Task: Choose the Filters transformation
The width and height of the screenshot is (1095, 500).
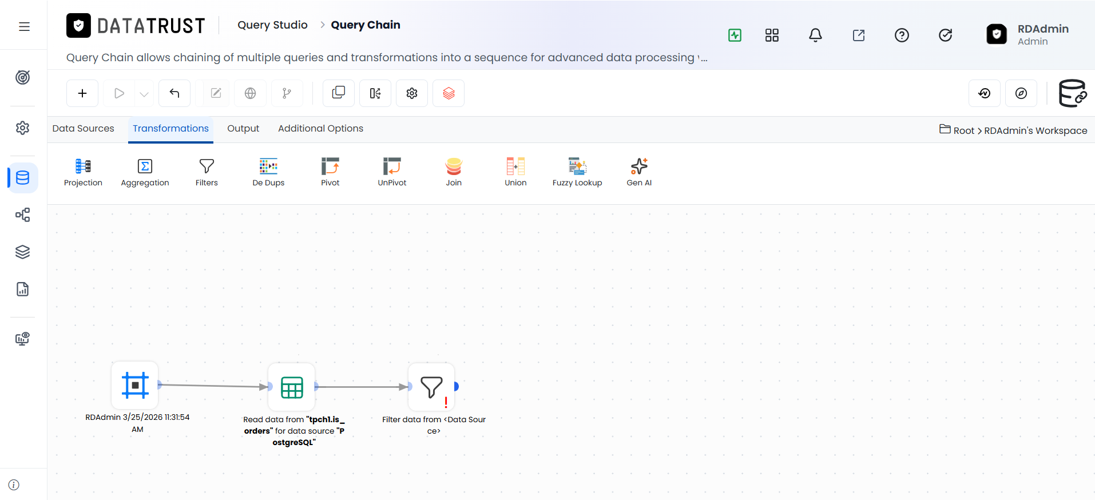Action: point(207,172)
